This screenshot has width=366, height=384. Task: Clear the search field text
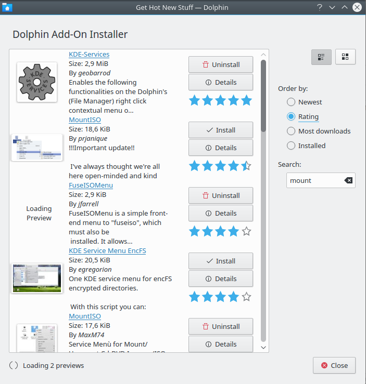[x=348, y=180]
